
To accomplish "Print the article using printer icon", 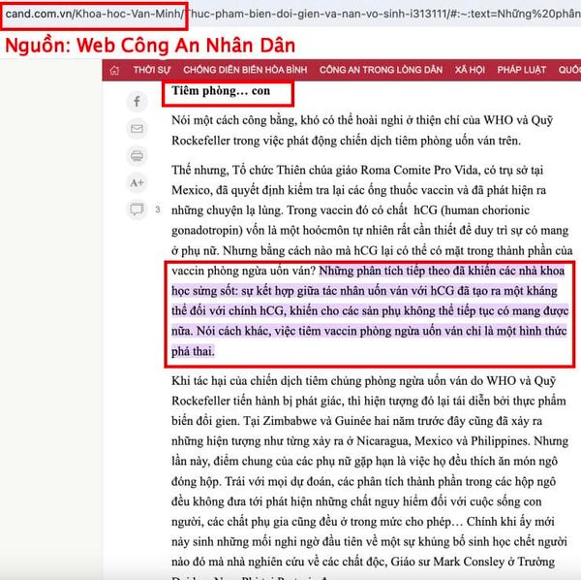I will coord(138,155).
